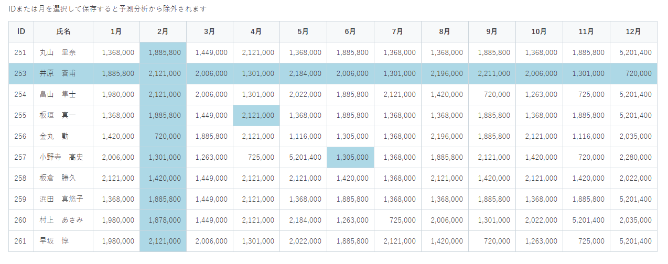This screenshot has width=668, height=264.
Task: Click the name 小野寺 高史
Action: click(x=61, y=157)
